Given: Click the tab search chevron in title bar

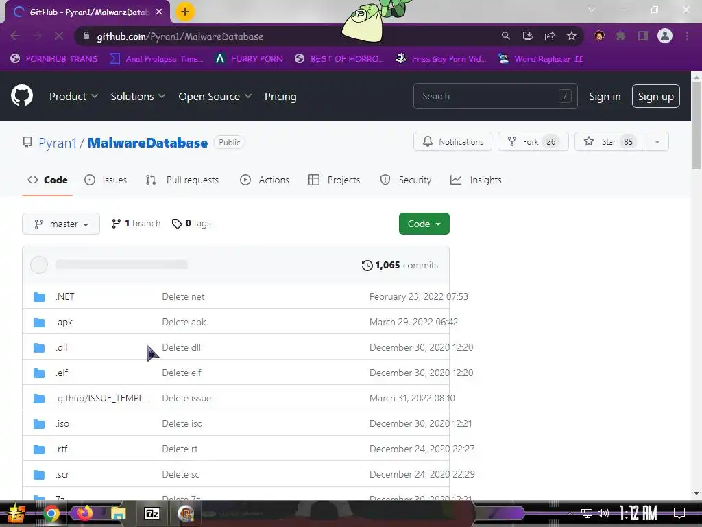Looking at the screenshot, I should 592,10.
